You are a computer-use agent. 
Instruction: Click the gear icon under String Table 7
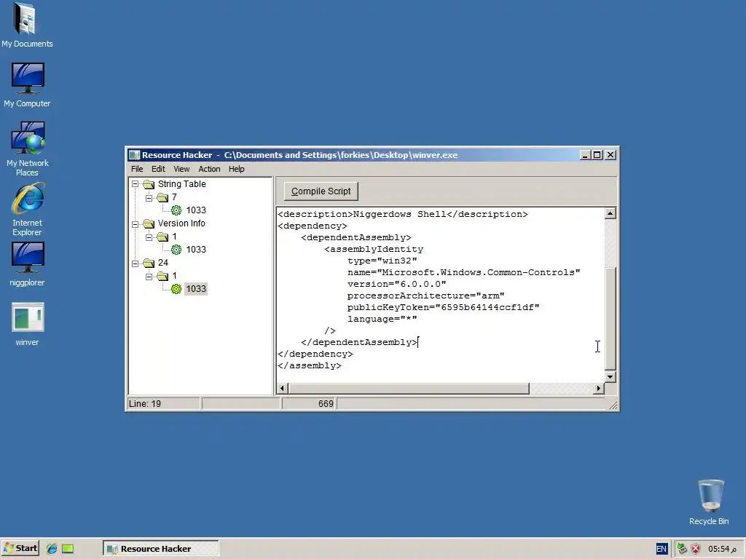(x=176, y=210)
